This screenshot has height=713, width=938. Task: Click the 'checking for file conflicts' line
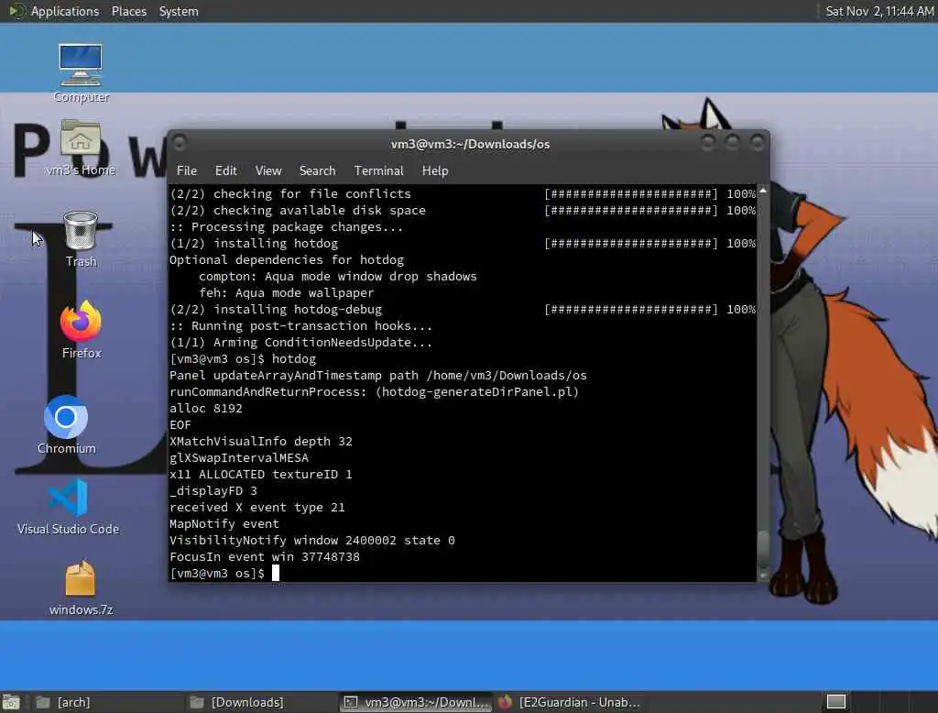(x=463, y=194)
